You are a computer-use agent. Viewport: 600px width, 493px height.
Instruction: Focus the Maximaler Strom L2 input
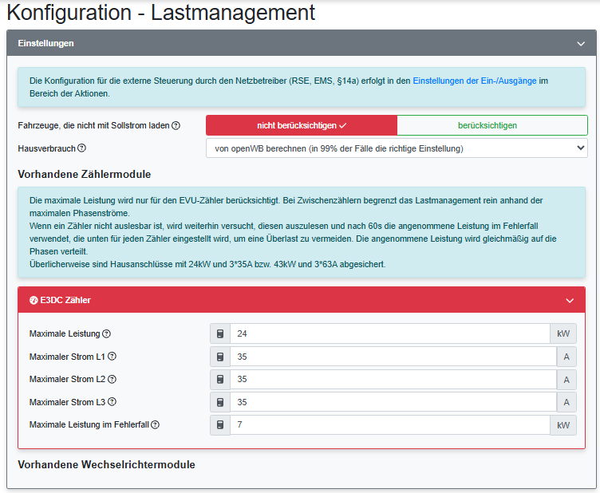click(x=393, y=379)
